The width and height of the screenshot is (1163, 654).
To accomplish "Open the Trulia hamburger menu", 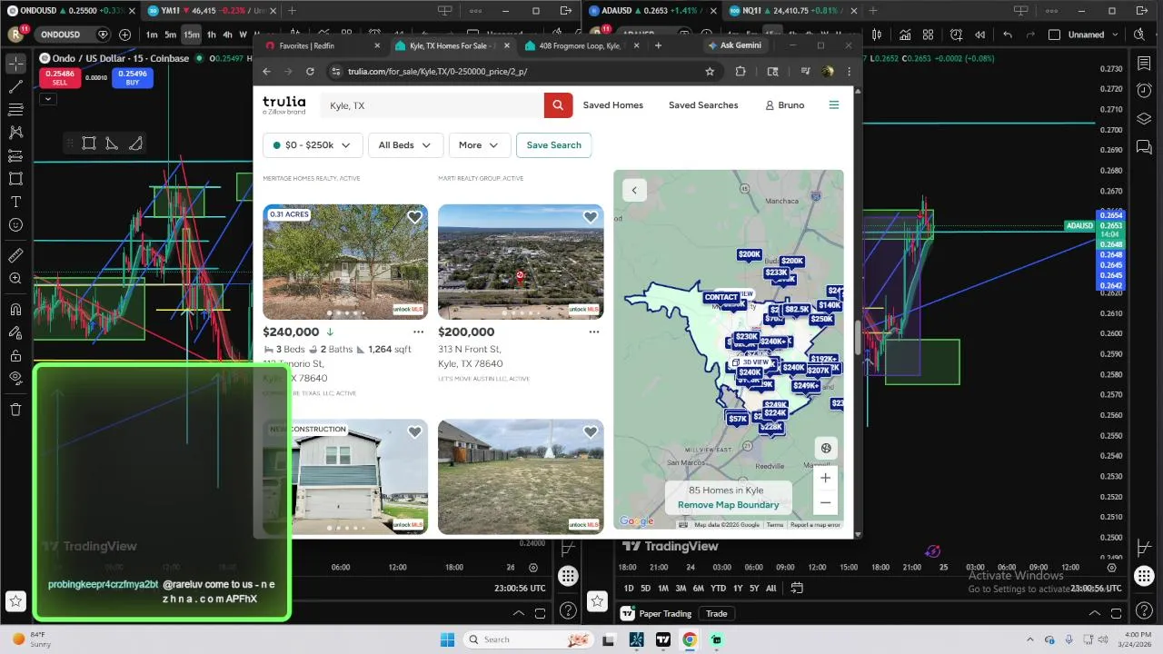I will [x=833, y=105].
